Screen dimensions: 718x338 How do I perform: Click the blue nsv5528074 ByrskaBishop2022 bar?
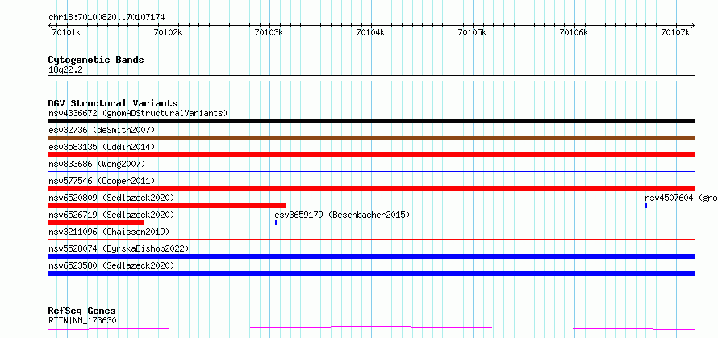[371, 257]
